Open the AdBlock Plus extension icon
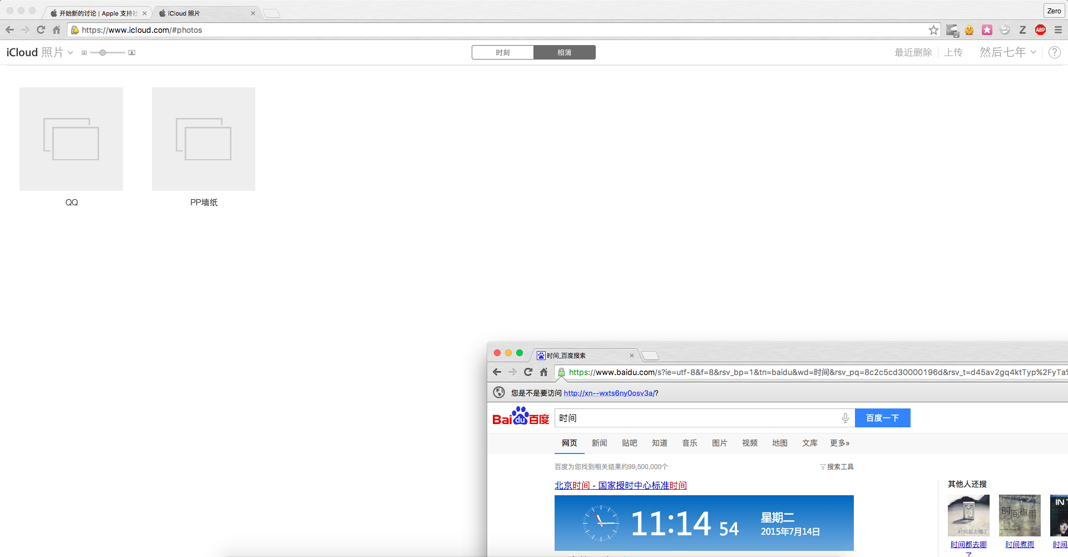 pyautogui.click(x=1040, y=30)
